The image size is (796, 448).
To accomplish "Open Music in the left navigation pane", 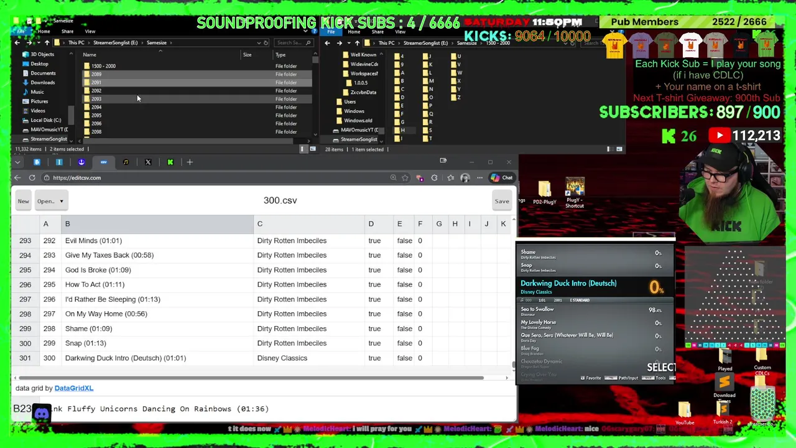I will [x=37, y=92].
